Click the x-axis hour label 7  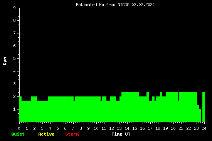(73, 128)
